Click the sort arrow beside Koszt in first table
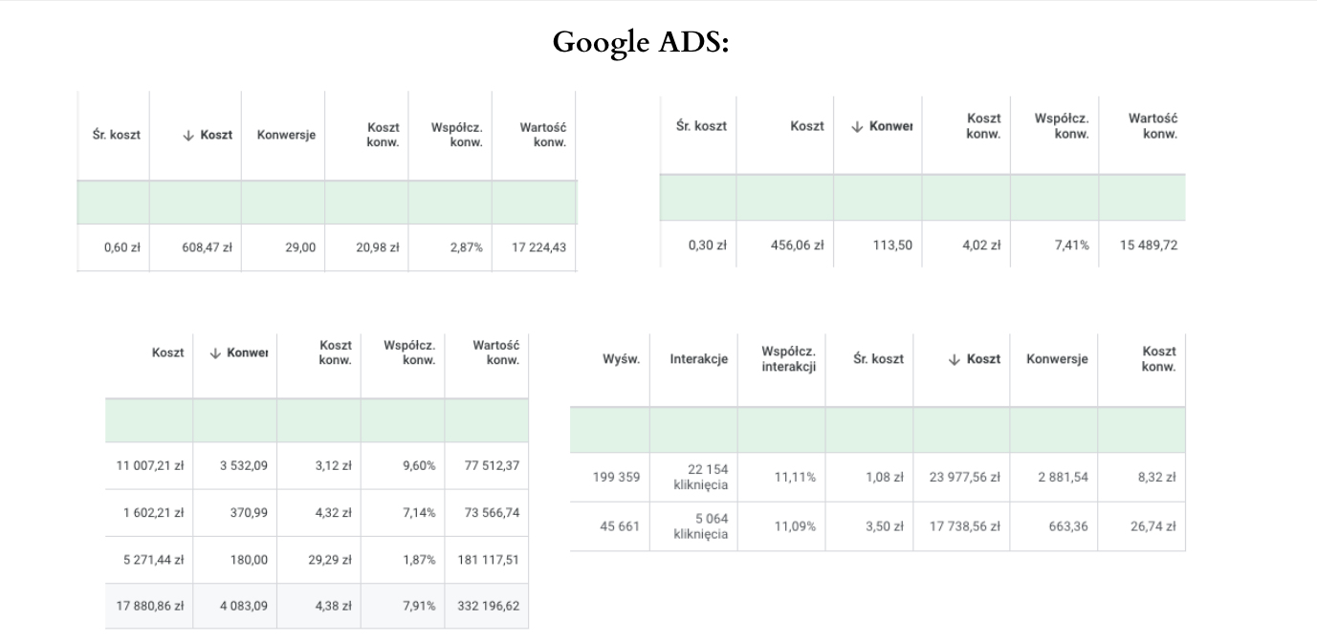Image resolution: width=1317 pixels, height=642 pixels. (188, 135)
